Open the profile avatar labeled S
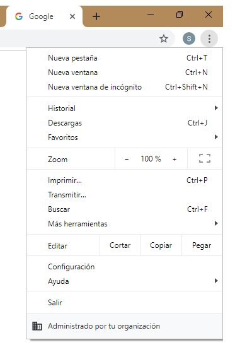 (x=189, y=38)
